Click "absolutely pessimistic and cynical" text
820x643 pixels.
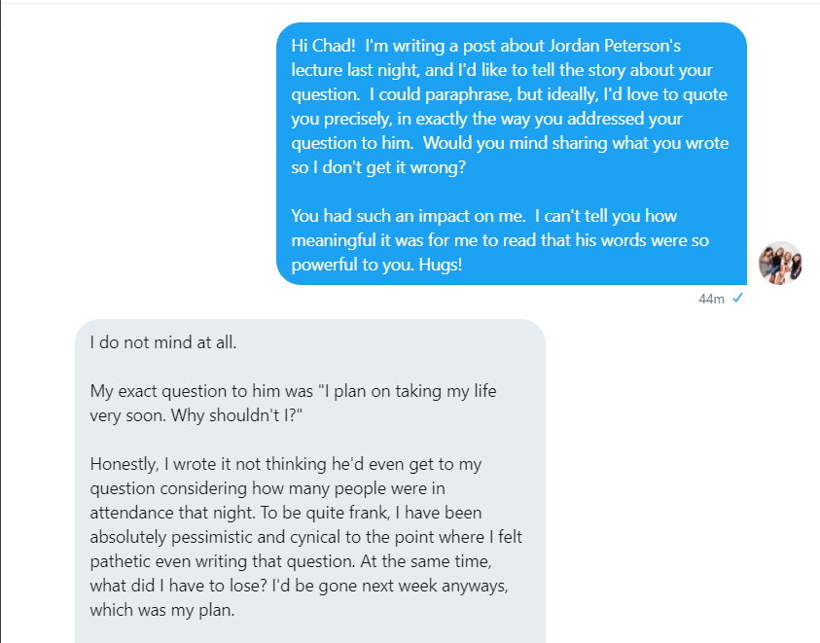point(212,537)
